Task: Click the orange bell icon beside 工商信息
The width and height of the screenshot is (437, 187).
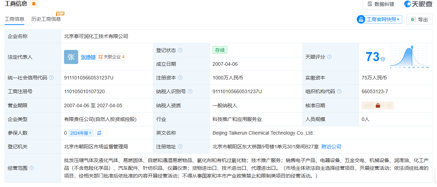Action: click(x=33, y=4)
